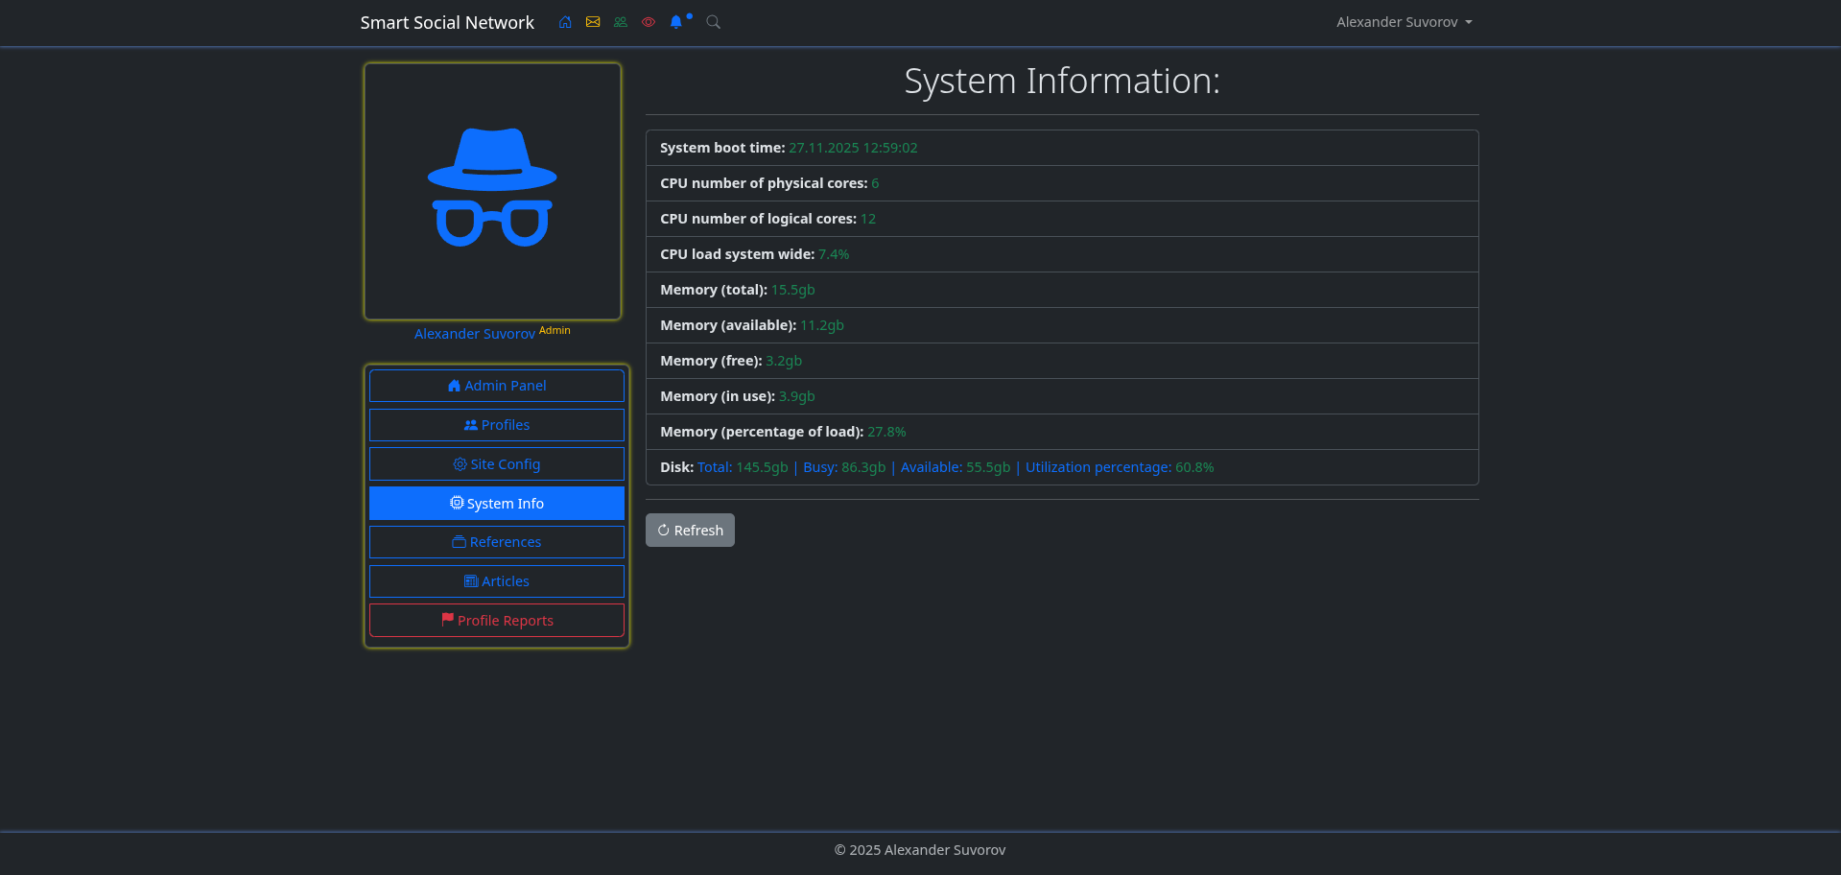
Task: Click "CPU number of logical cores" label
Action: point(758,219)
